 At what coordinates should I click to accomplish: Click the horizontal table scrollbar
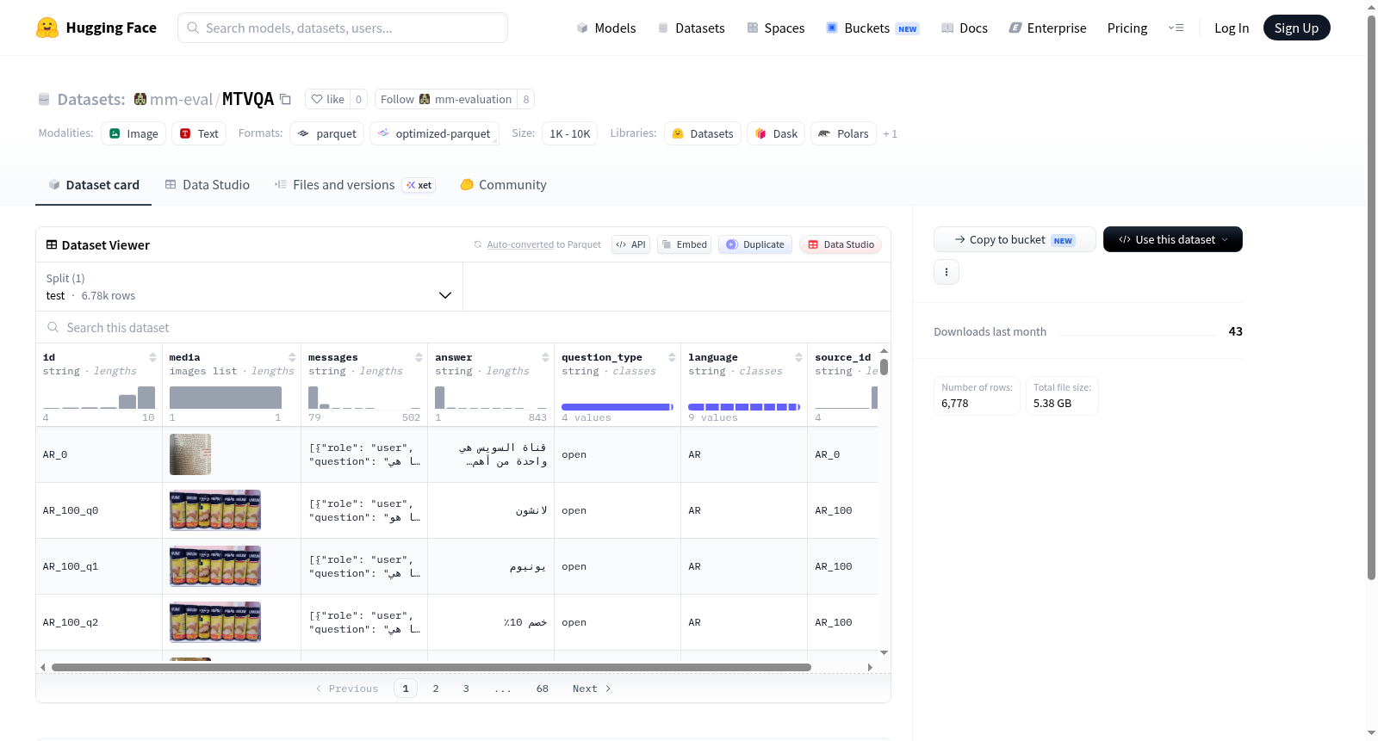coord(431,667)
